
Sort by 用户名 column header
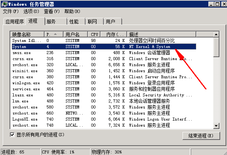click(x=75, y=34)
